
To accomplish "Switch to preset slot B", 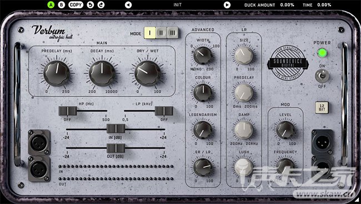I will click(x=61, y=5).
